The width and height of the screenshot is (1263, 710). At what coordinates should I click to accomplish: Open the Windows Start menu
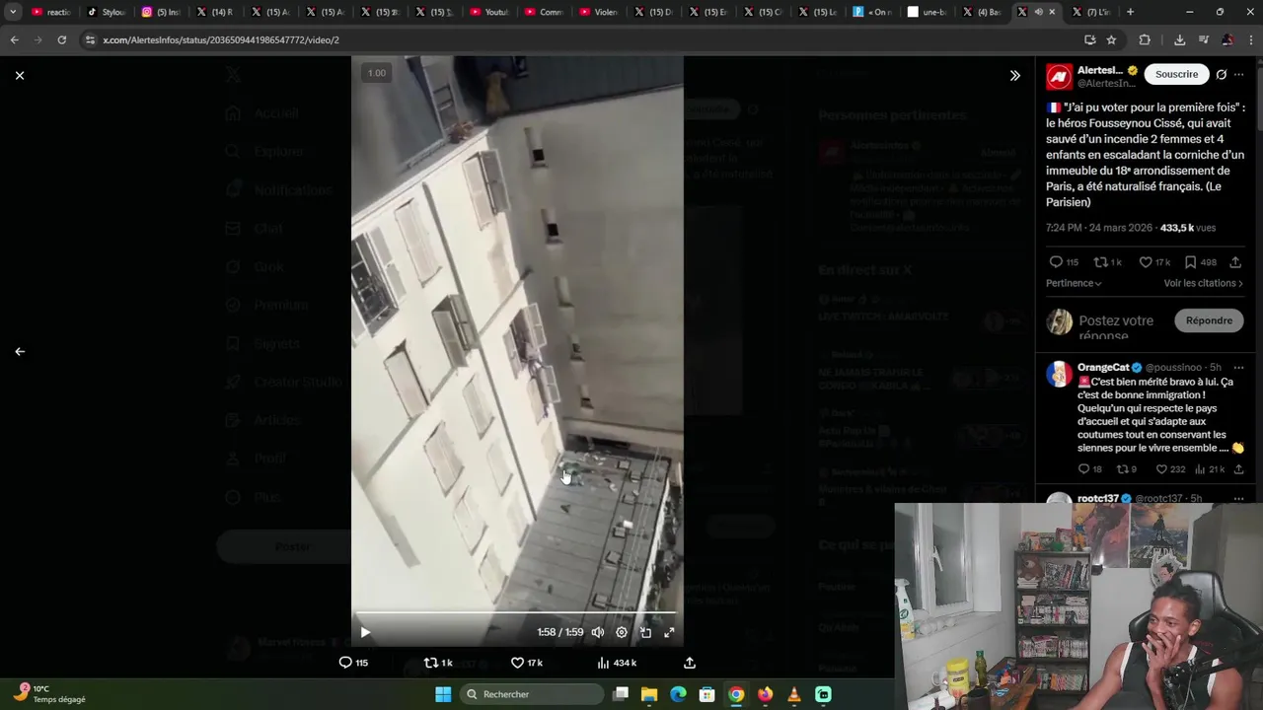pyautogui.click(x=443, y=694)
